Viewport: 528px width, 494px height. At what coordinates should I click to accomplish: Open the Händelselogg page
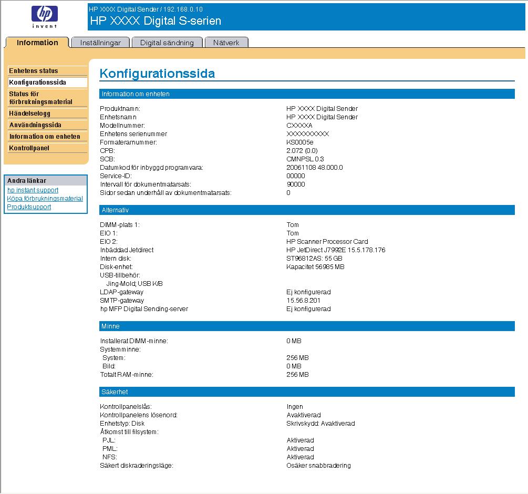(x=47, y=114)
